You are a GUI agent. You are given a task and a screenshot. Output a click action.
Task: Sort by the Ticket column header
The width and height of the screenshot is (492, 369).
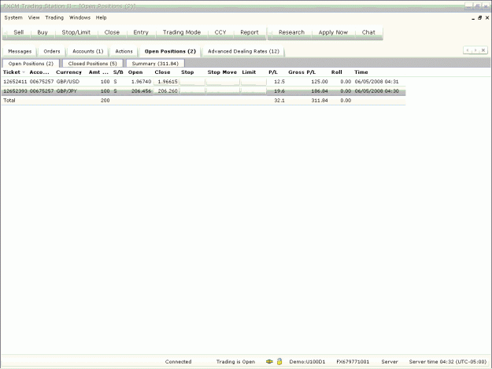(x=14, y=72)
